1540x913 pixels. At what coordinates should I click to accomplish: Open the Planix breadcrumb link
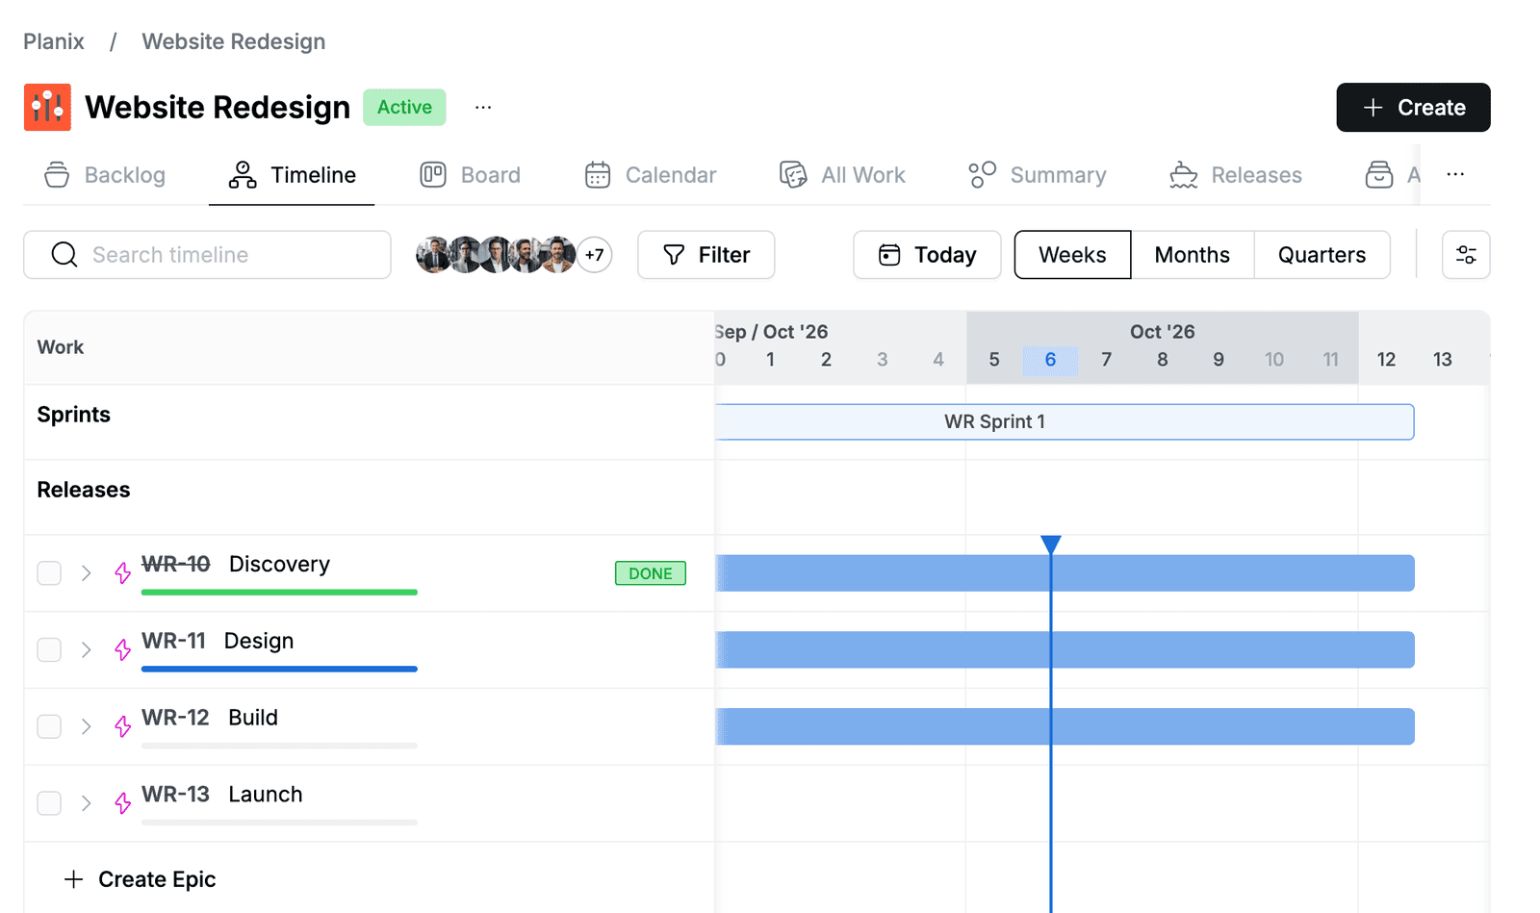[54, 41]
